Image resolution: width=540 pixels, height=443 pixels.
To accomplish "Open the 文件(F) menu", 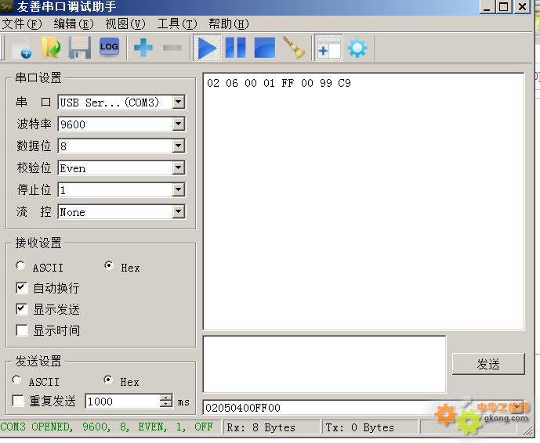I will click(22, 23).
